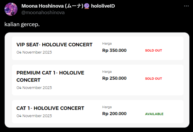Click the SOLD OUT label on the PREMIUM CAT 1 row
Image resolution: width=193 pixels, height=132 pixels.
(x=154, y=79)
